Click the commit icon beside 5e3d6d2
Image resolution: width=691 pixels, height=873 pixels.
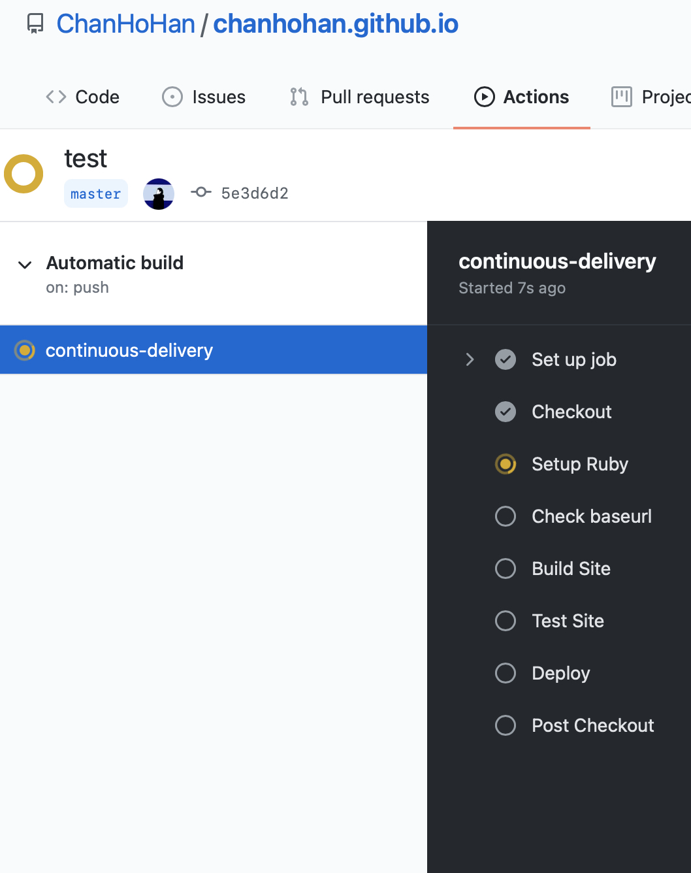click(x=201, y=192)
